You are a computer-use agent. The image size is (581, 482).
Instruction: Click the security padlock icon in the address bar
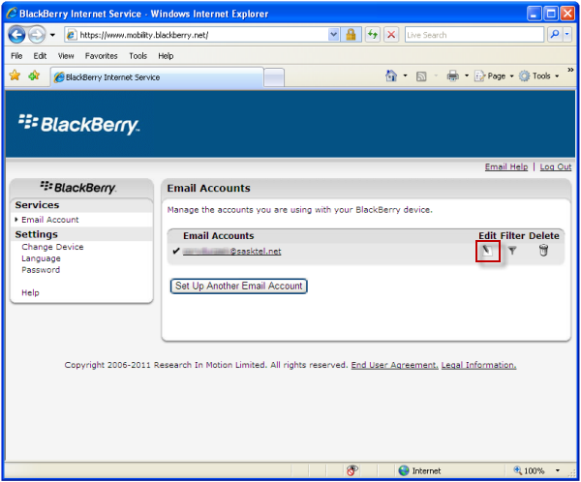coord(351,35)
